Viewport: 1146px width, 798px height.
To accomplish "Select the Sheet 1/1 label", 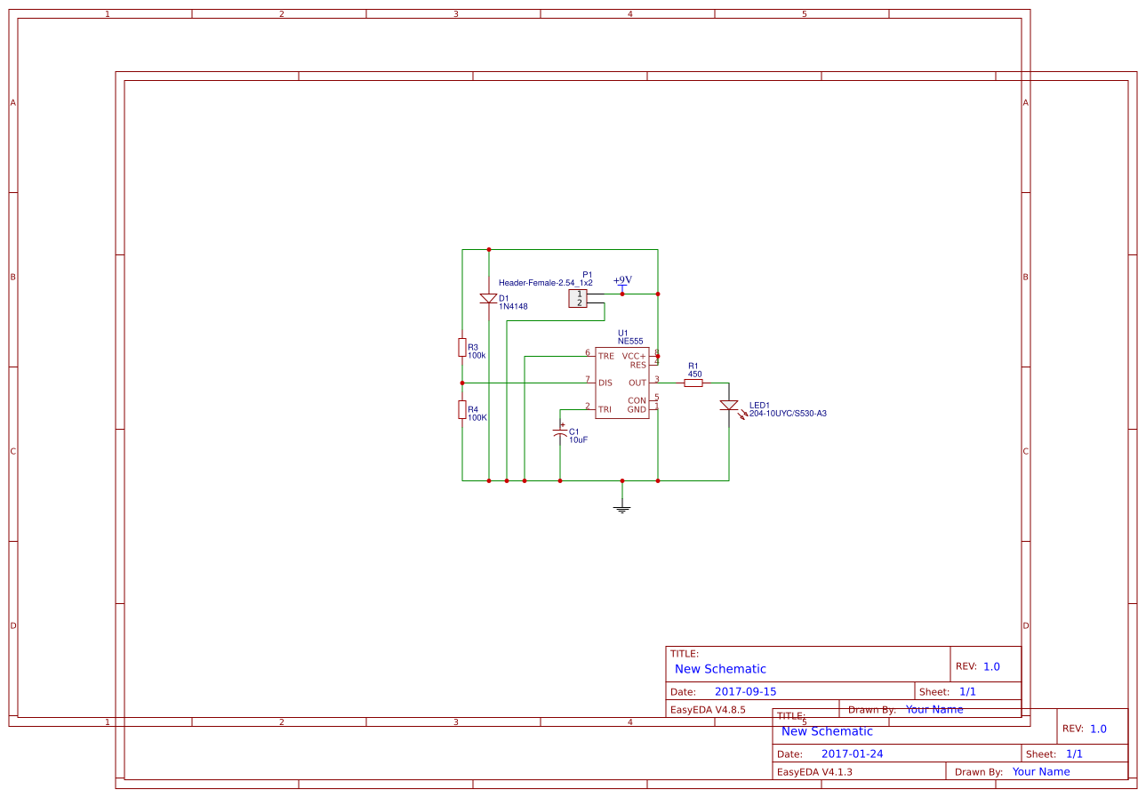I will (x=968, y=691).
